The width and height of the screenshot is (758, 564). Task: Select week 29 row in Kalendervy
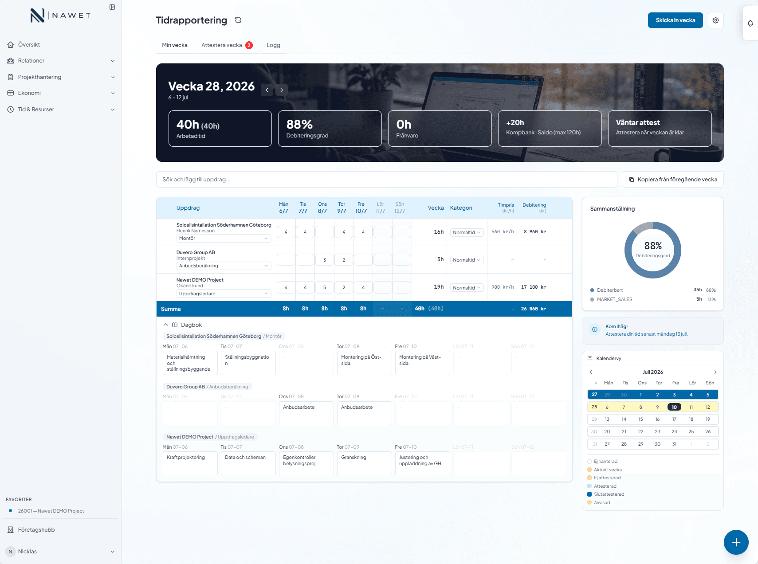[x=653, y=419]
